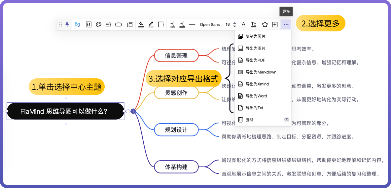Click the plus-in-box insert icon
This screenshot has height=188, width=391.
tap(274, 24)
